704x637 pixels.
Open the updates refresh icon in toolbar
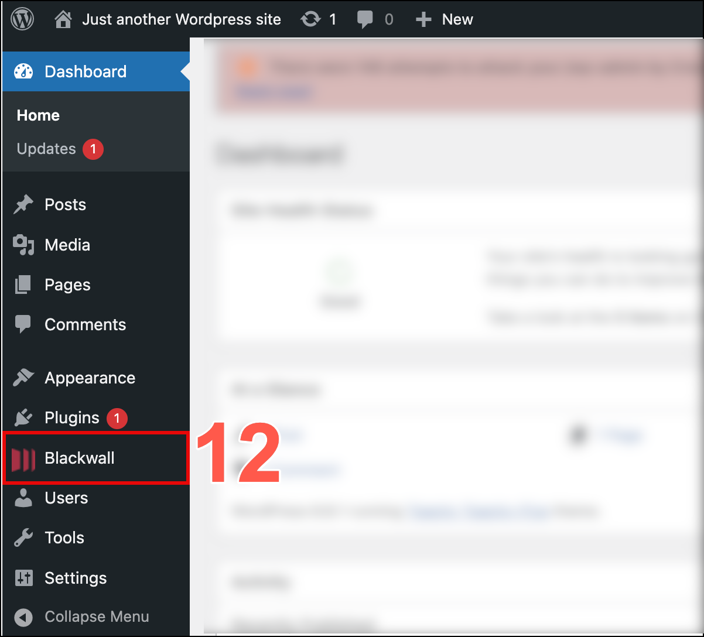(x=310, y=20)
